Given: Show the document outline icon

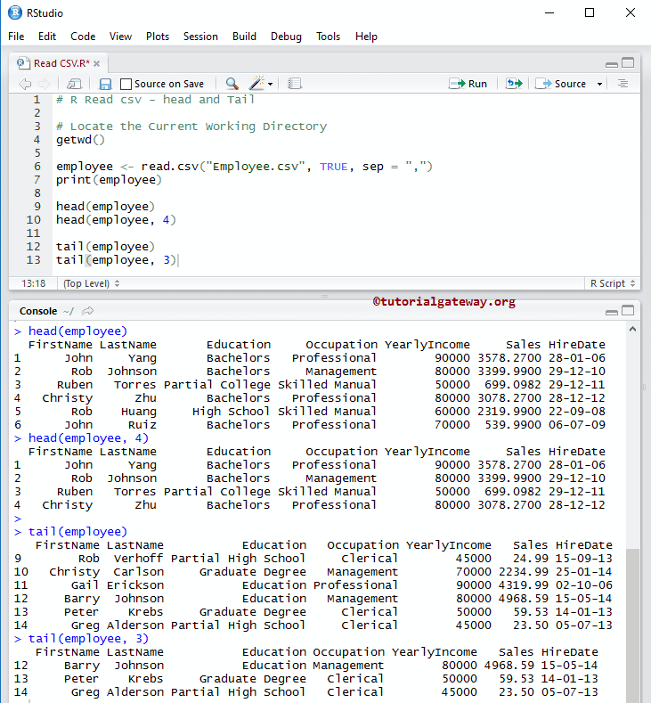Looking at the screenshot, I should pyautogui.click(x=623, y=84).
